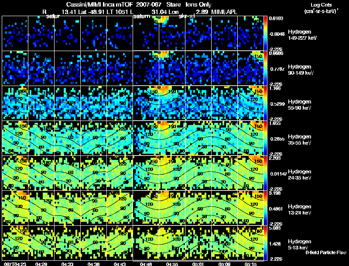This screenshot has width=349, height=266.
Task: Select the 'Hydrogen 90-149 keV' label
Action: [301, 70]
